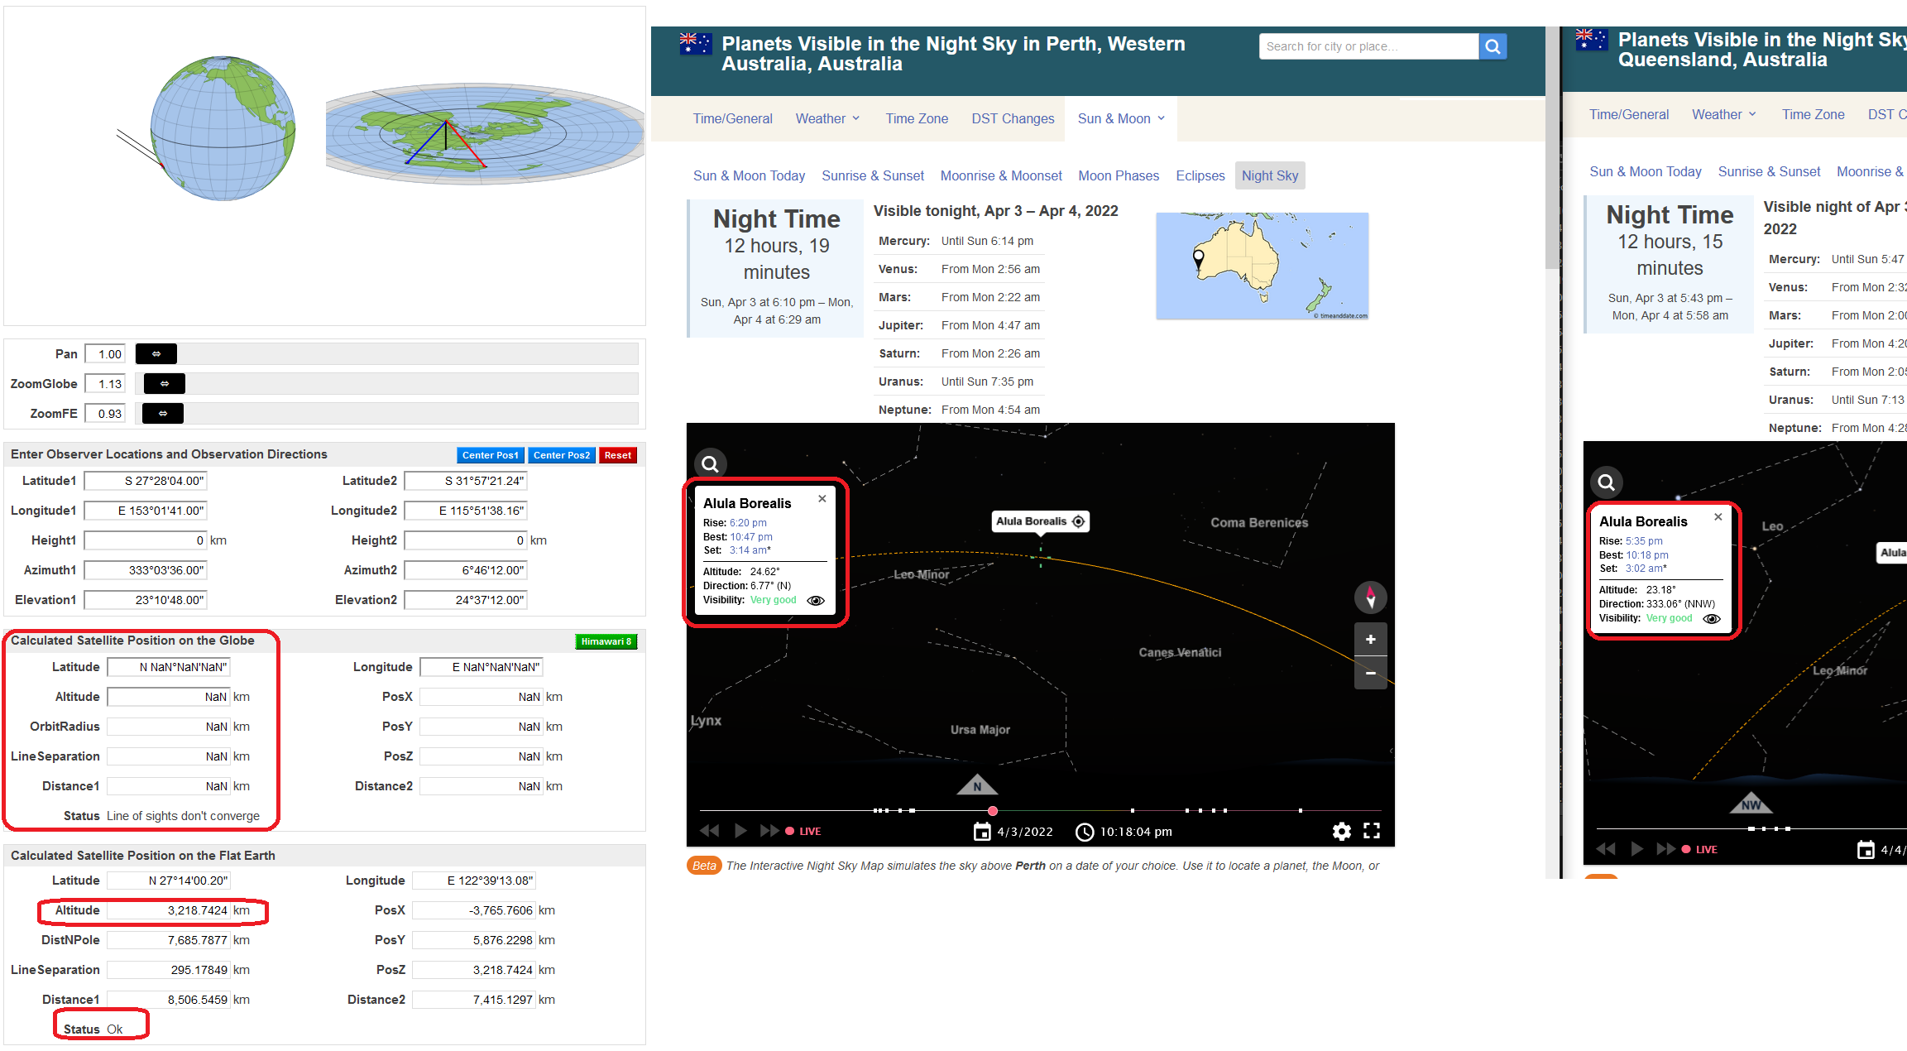This screenshot has width=1907, height=1051.
Task: Click the Pan slider handle
Action: [156, 354]
